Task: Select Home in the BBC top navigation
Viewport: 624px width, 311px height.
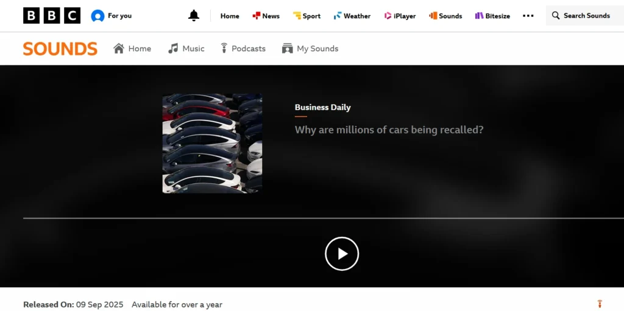Action: click(x=230, y=16)
